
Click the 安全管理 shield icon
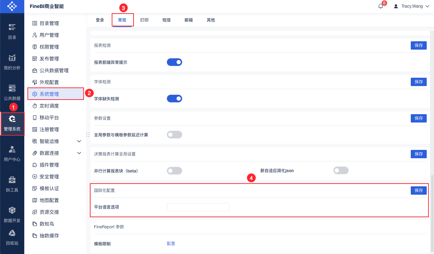pyautogui.click(x=34, y=177)
